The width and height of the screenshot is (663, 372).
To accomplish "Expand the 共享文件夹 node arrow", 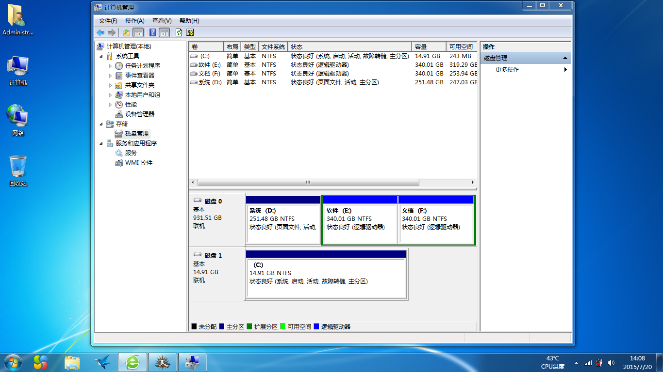I will (x=111, y=85).
